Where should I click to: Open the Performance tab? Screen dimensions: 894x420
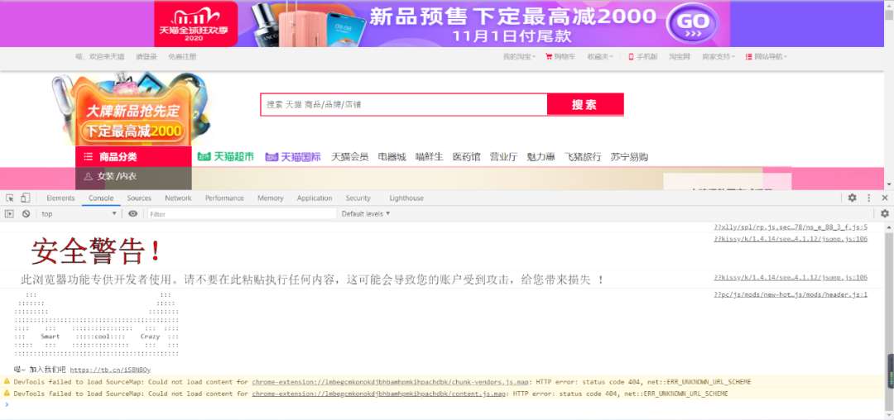tap(224, 198)
